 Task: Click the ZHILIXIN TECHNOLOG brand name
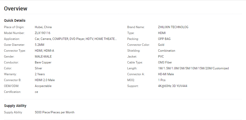coord(173,27)
